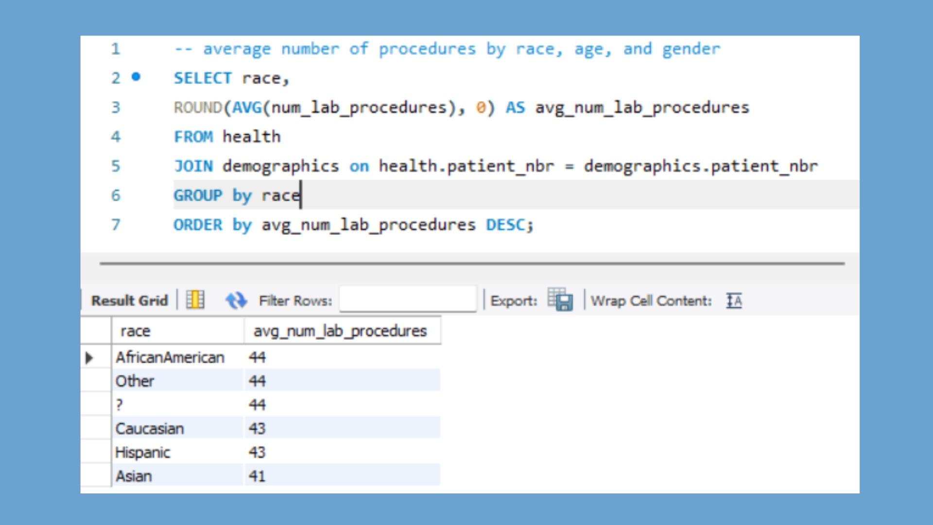Select the AfricanAmerican cell
Image resolution: width=933 pixels, height=525 pixels.
click(x=170, y=358)
